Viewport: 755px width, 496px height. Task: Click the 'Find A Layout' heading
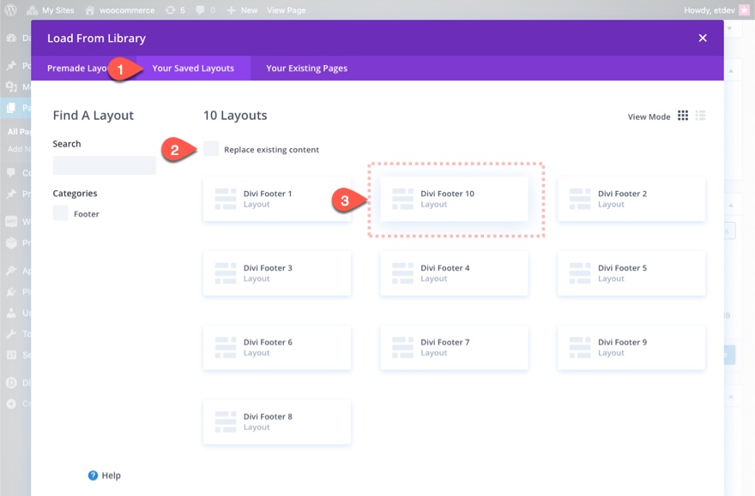(93, 116)
